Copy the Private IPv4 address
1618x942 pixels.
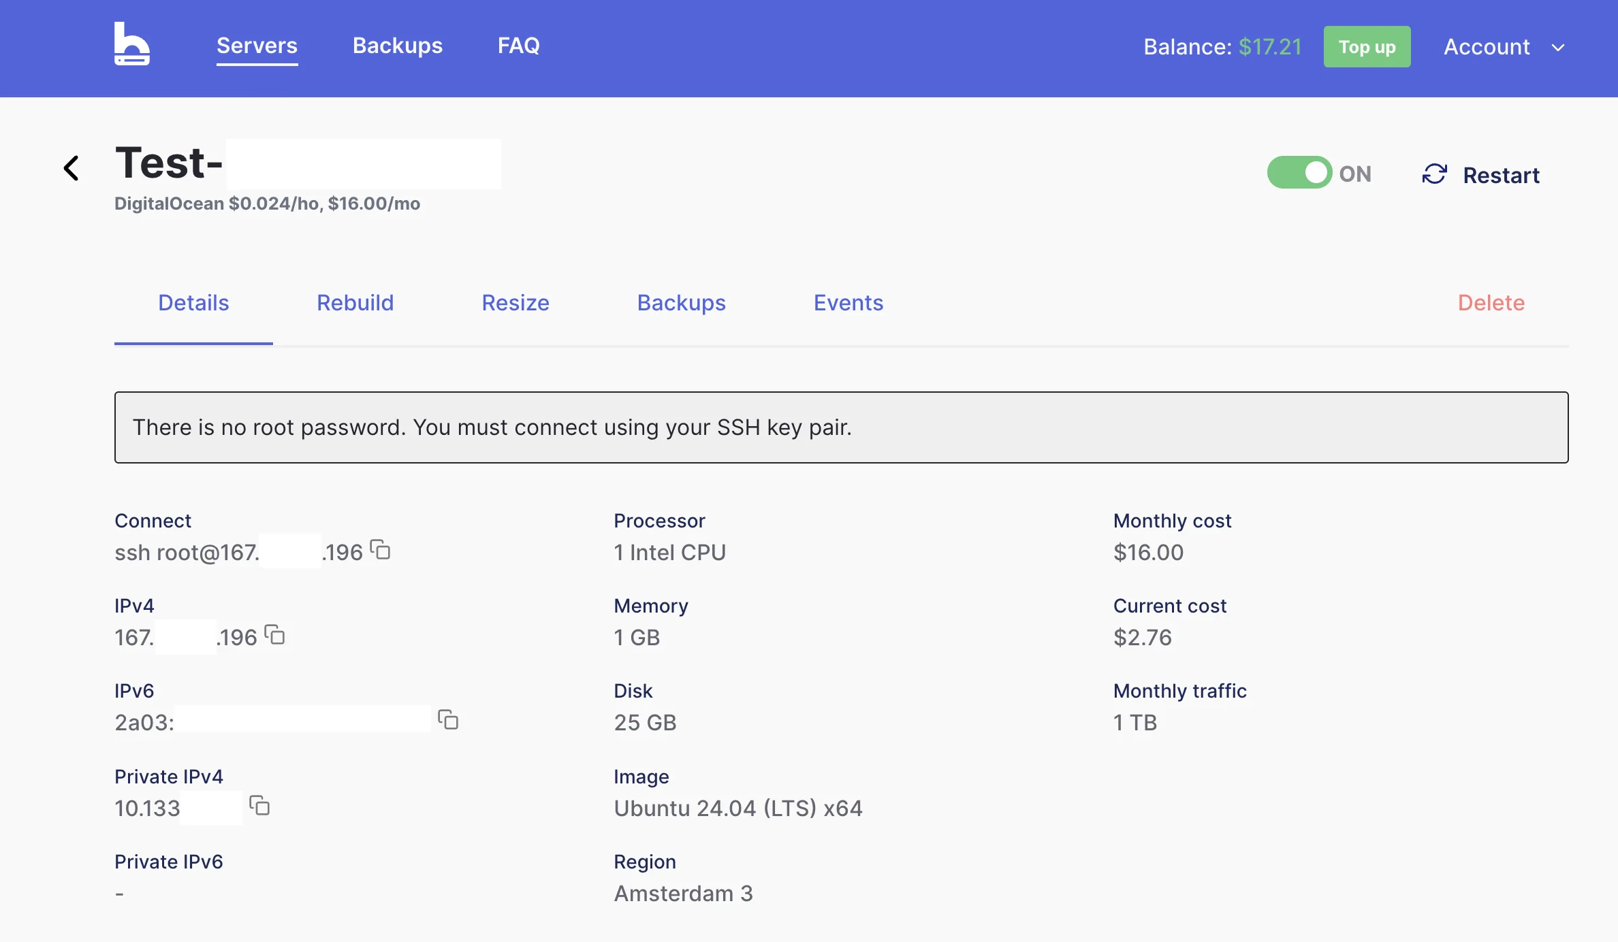pyautogui.click(x=259, y=805)
